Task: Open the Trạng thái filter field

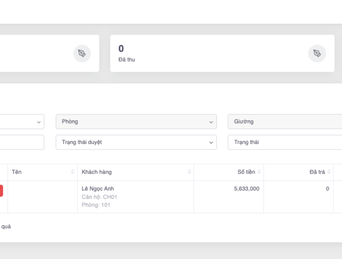Action: tap(285, 142)
